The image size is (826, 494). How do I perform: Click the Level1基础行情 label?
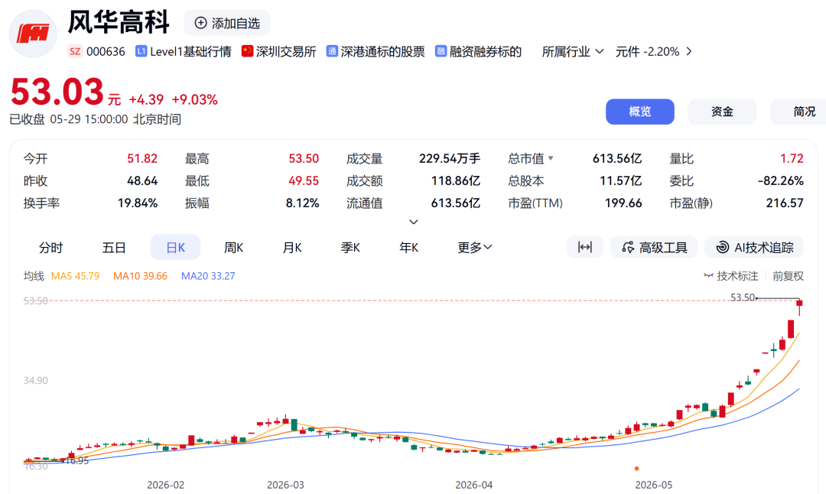[190, 51]
